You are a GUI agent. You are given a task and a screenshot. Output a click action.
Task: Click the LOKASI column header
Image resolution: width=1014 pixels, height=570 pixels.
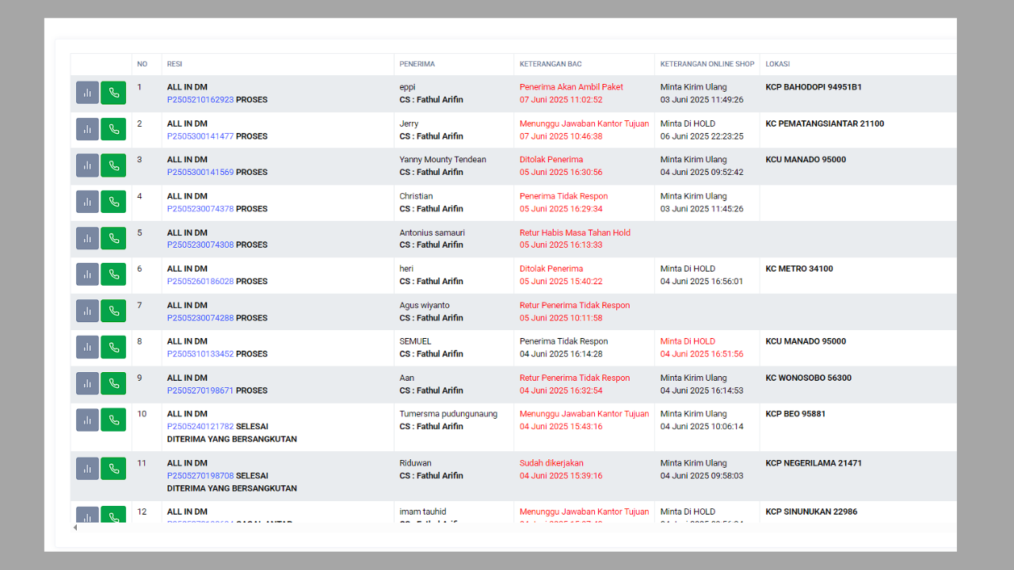click(x=777, y=64)
